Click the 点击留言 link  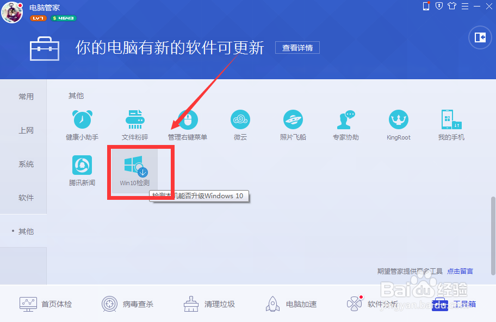460,271
